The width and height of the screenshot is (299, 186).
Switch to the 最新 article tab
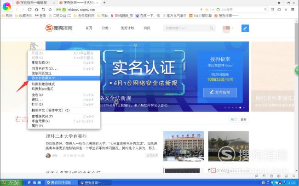pos(243,119)
